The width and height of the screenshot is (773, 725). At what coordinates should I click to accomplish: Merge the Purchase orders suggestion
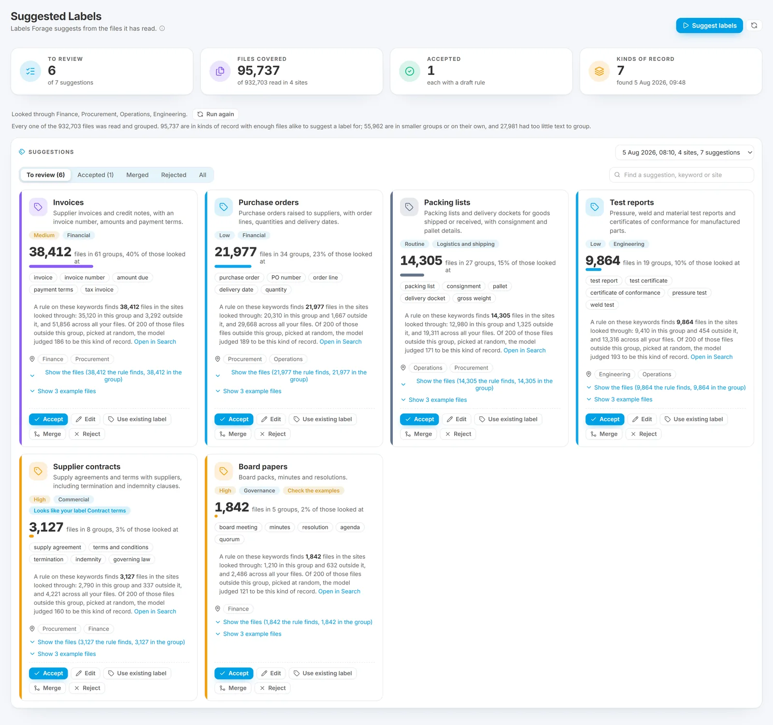tap(233, 434)
